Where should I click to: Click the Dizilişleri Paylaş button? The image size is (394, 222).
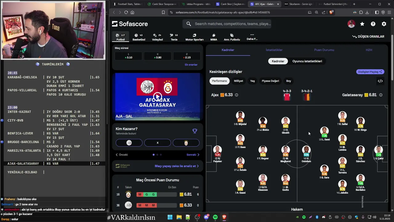click(x=370, y=72)
